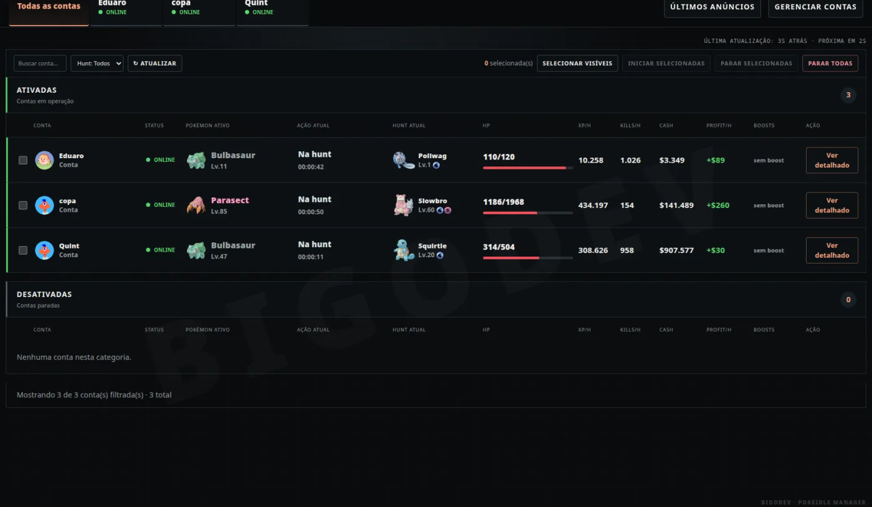View detailed info for Eduaro
This screenshot has height=507, width=872.
tap(832, 160)
